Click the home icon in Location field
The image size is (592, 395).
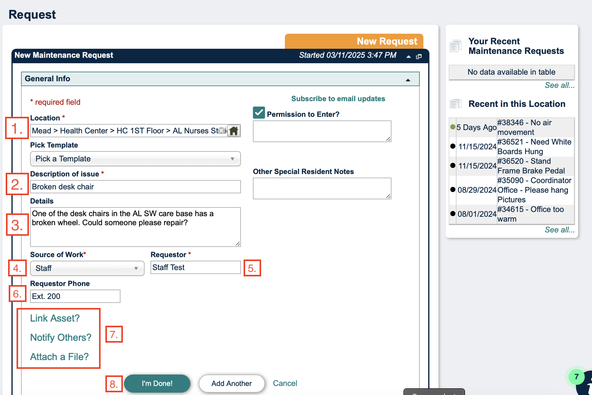click(x=234, y=131)
